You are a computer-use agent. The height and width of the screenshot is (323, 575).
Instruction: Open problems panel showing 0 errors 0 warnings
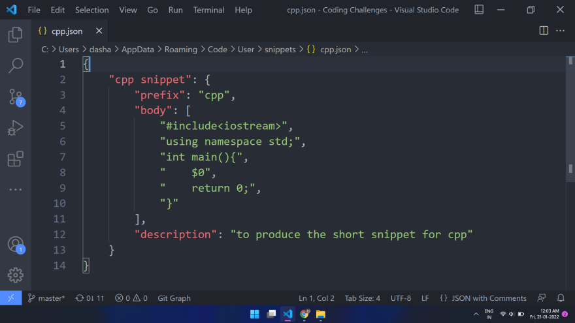tap(131, 298)
